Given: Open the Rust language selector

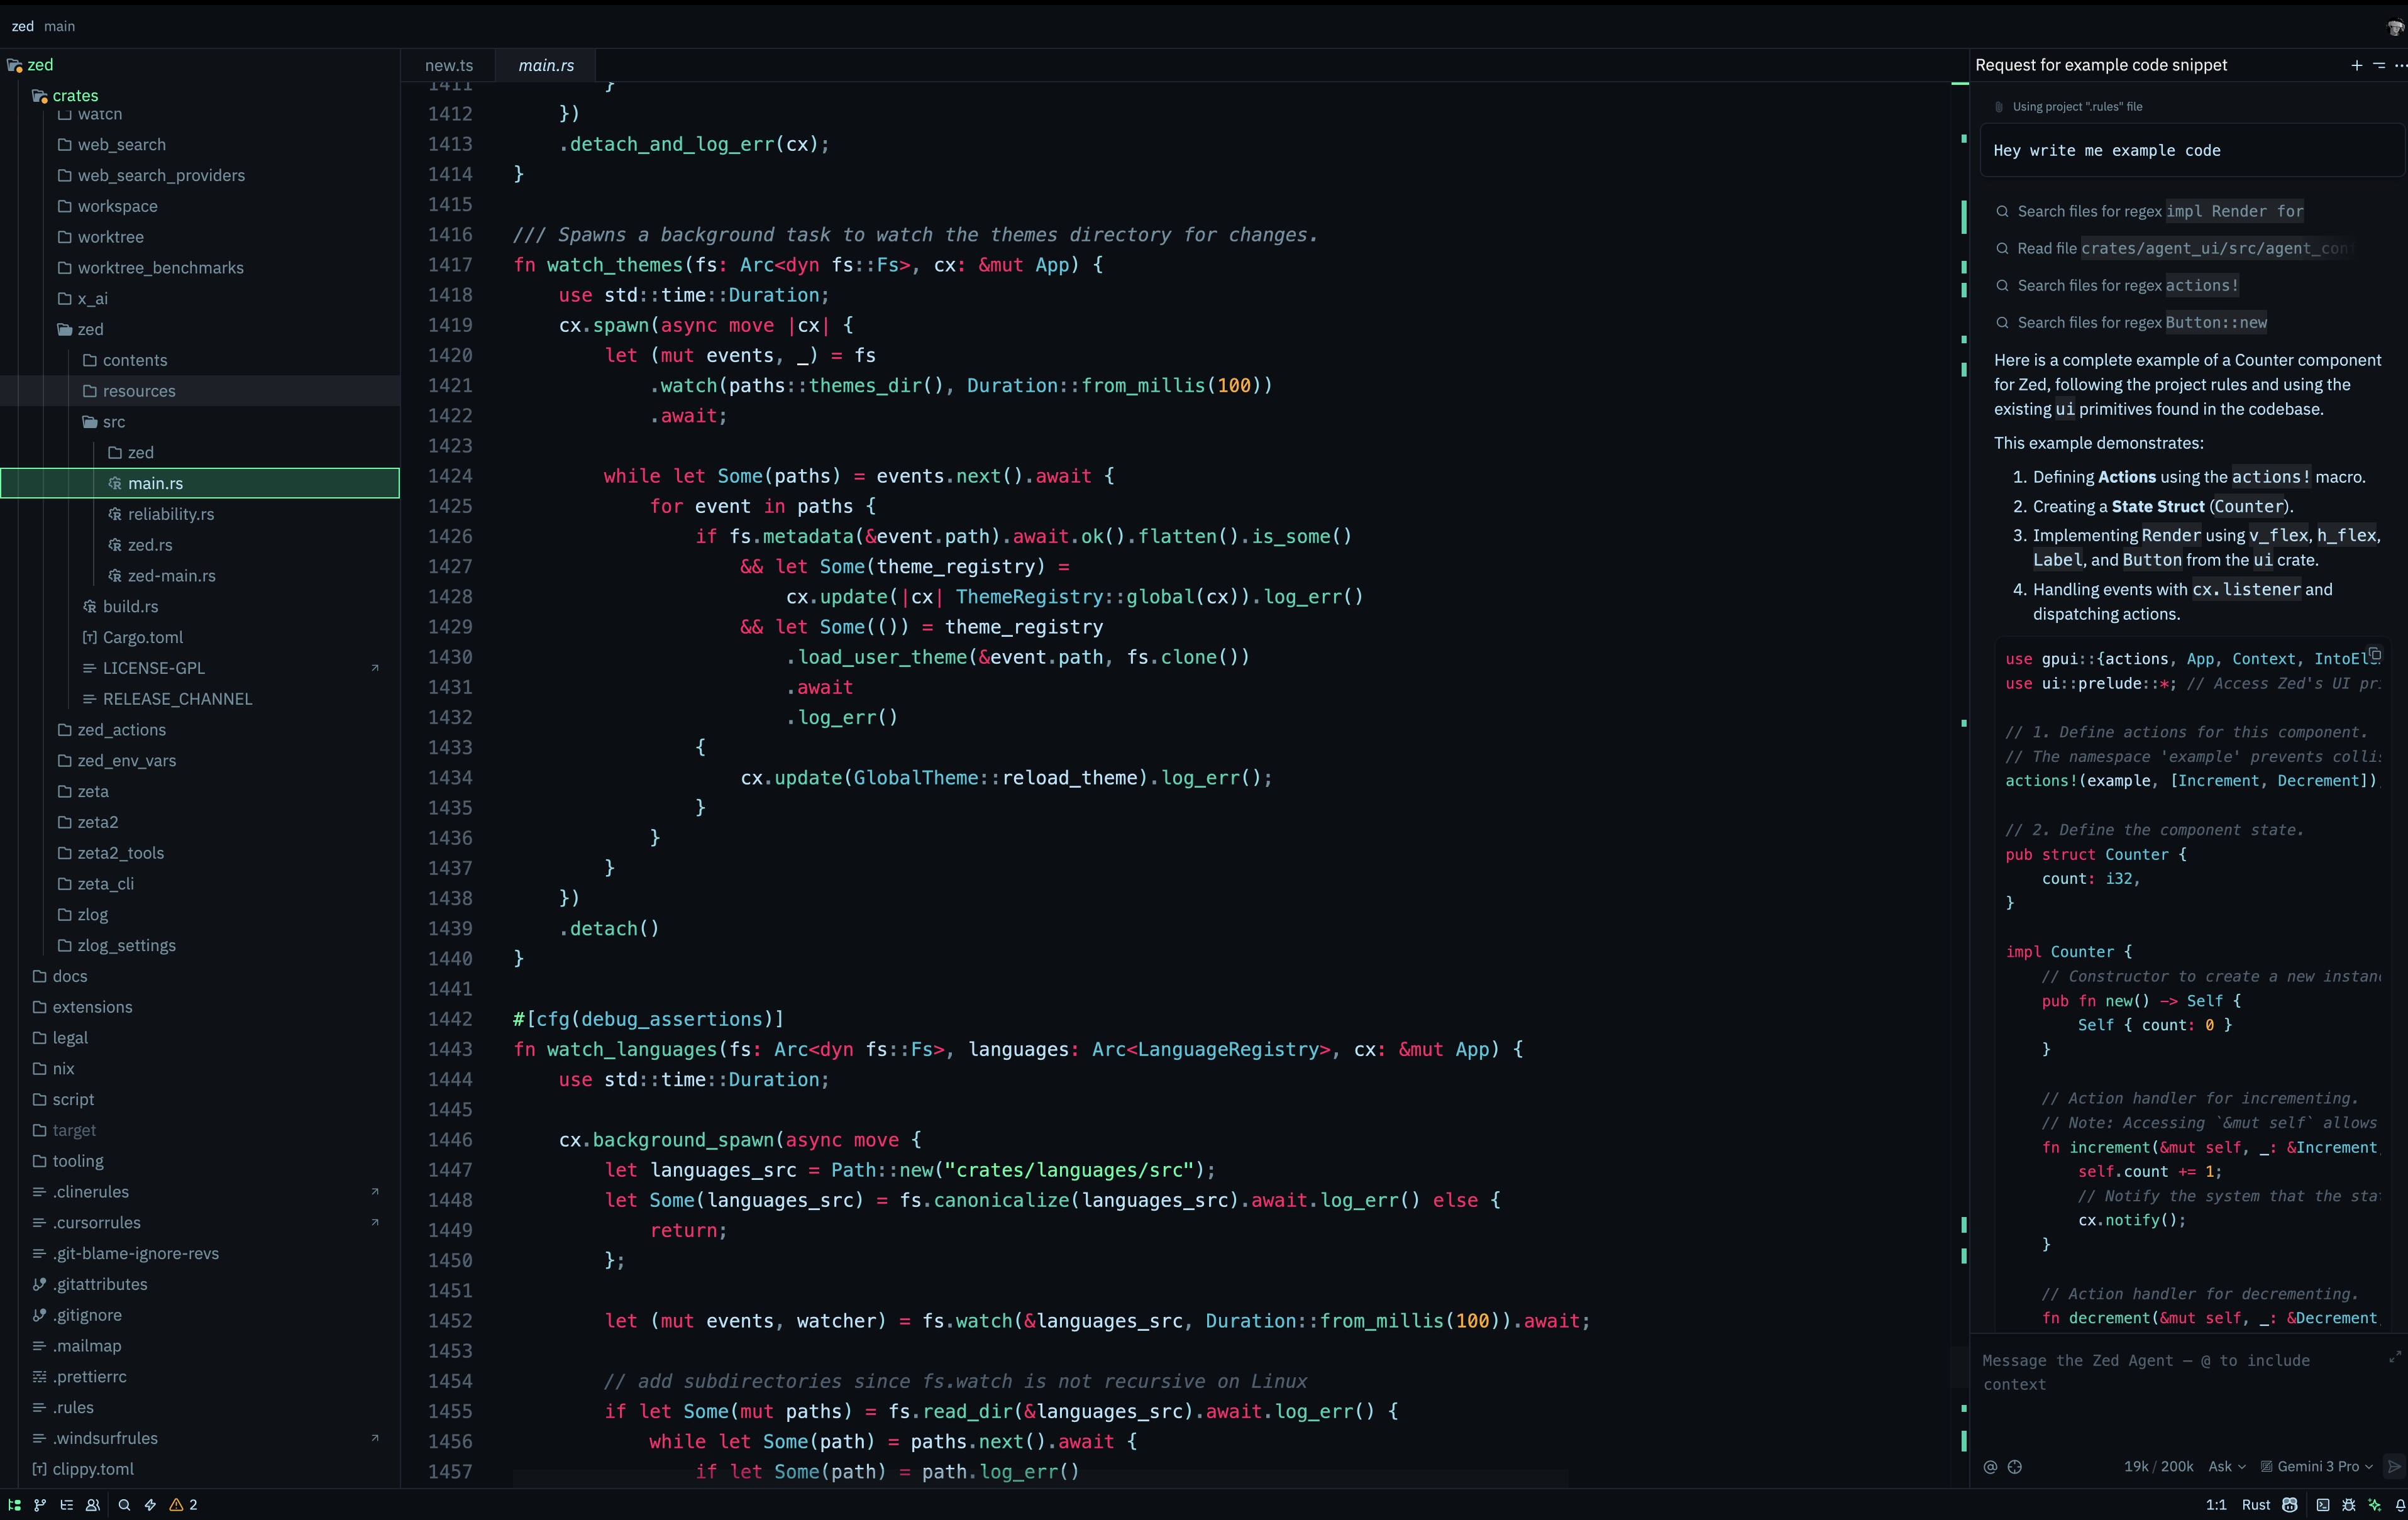Looking at the screenshot, I should pyautogui.click(x=2256, y=1504).
